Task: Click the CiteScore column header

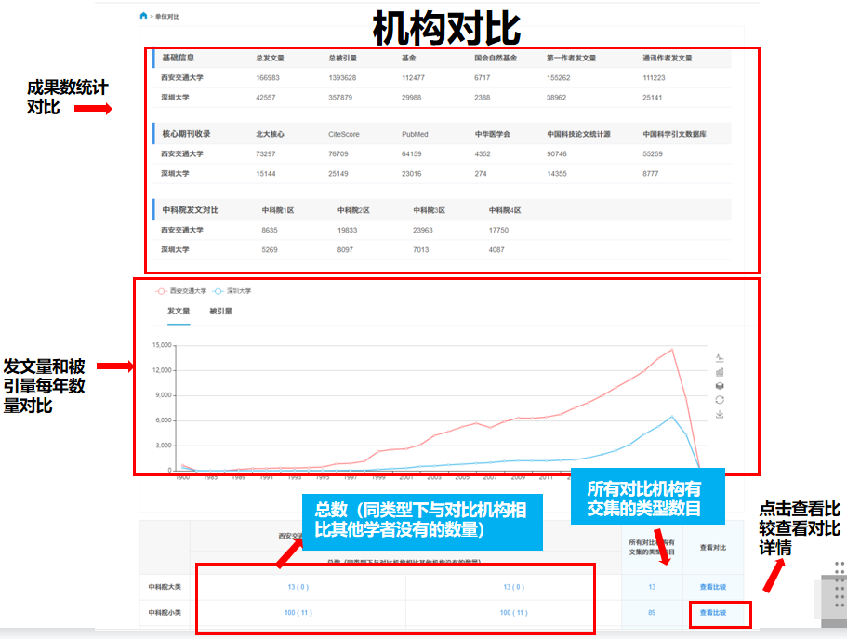Action: click(x=344, y=135)
